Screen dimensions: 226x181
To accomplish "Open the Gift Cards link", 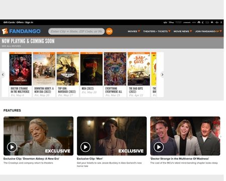I will [x=9, y=22].
